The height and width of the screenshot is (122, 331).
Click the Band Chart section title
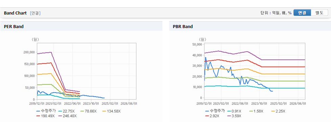15,13
